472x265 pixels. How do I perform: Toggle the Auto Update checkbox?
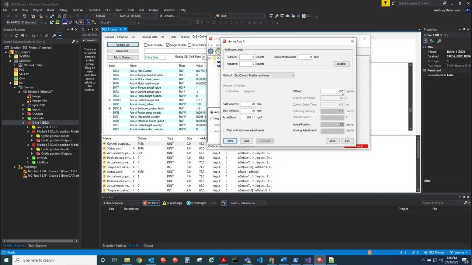[146, 45]
